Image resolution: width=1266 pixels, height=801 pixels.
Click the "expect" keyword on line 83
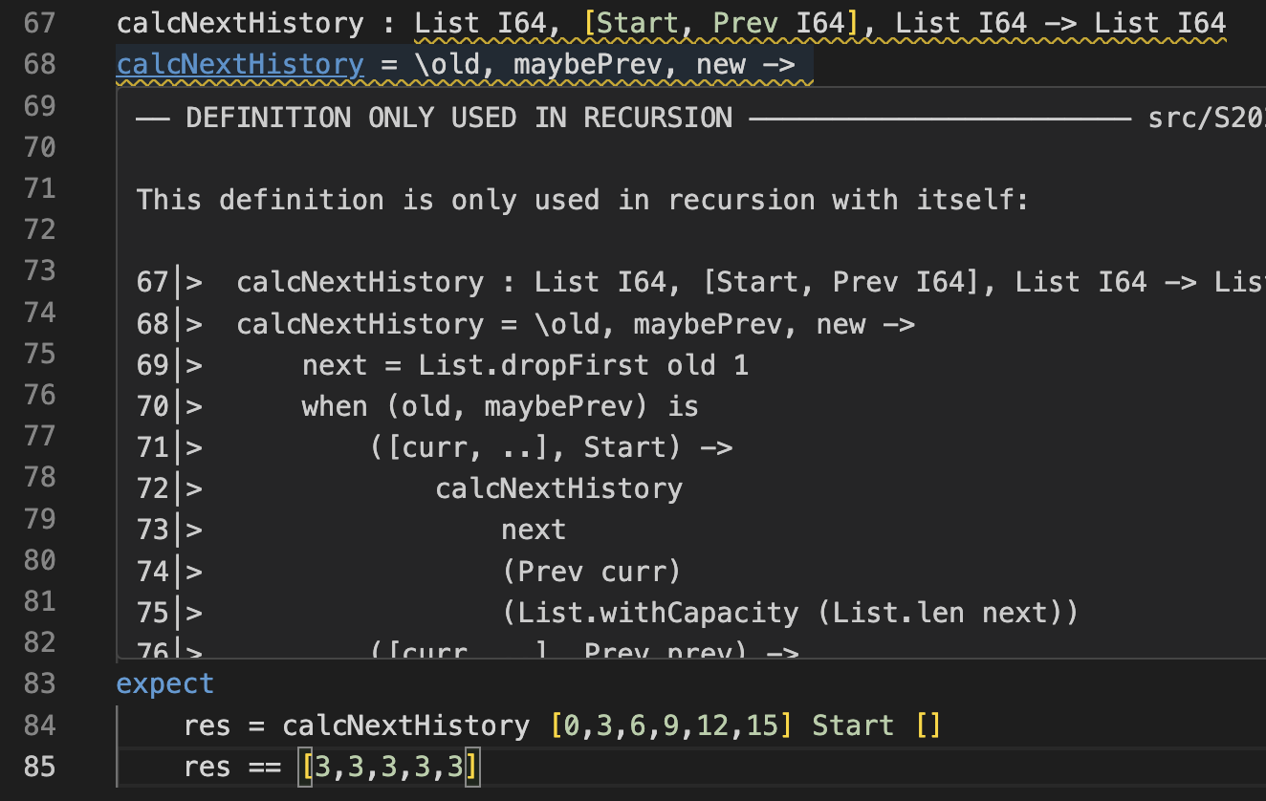pyautogui.click(x=165, y=683)
